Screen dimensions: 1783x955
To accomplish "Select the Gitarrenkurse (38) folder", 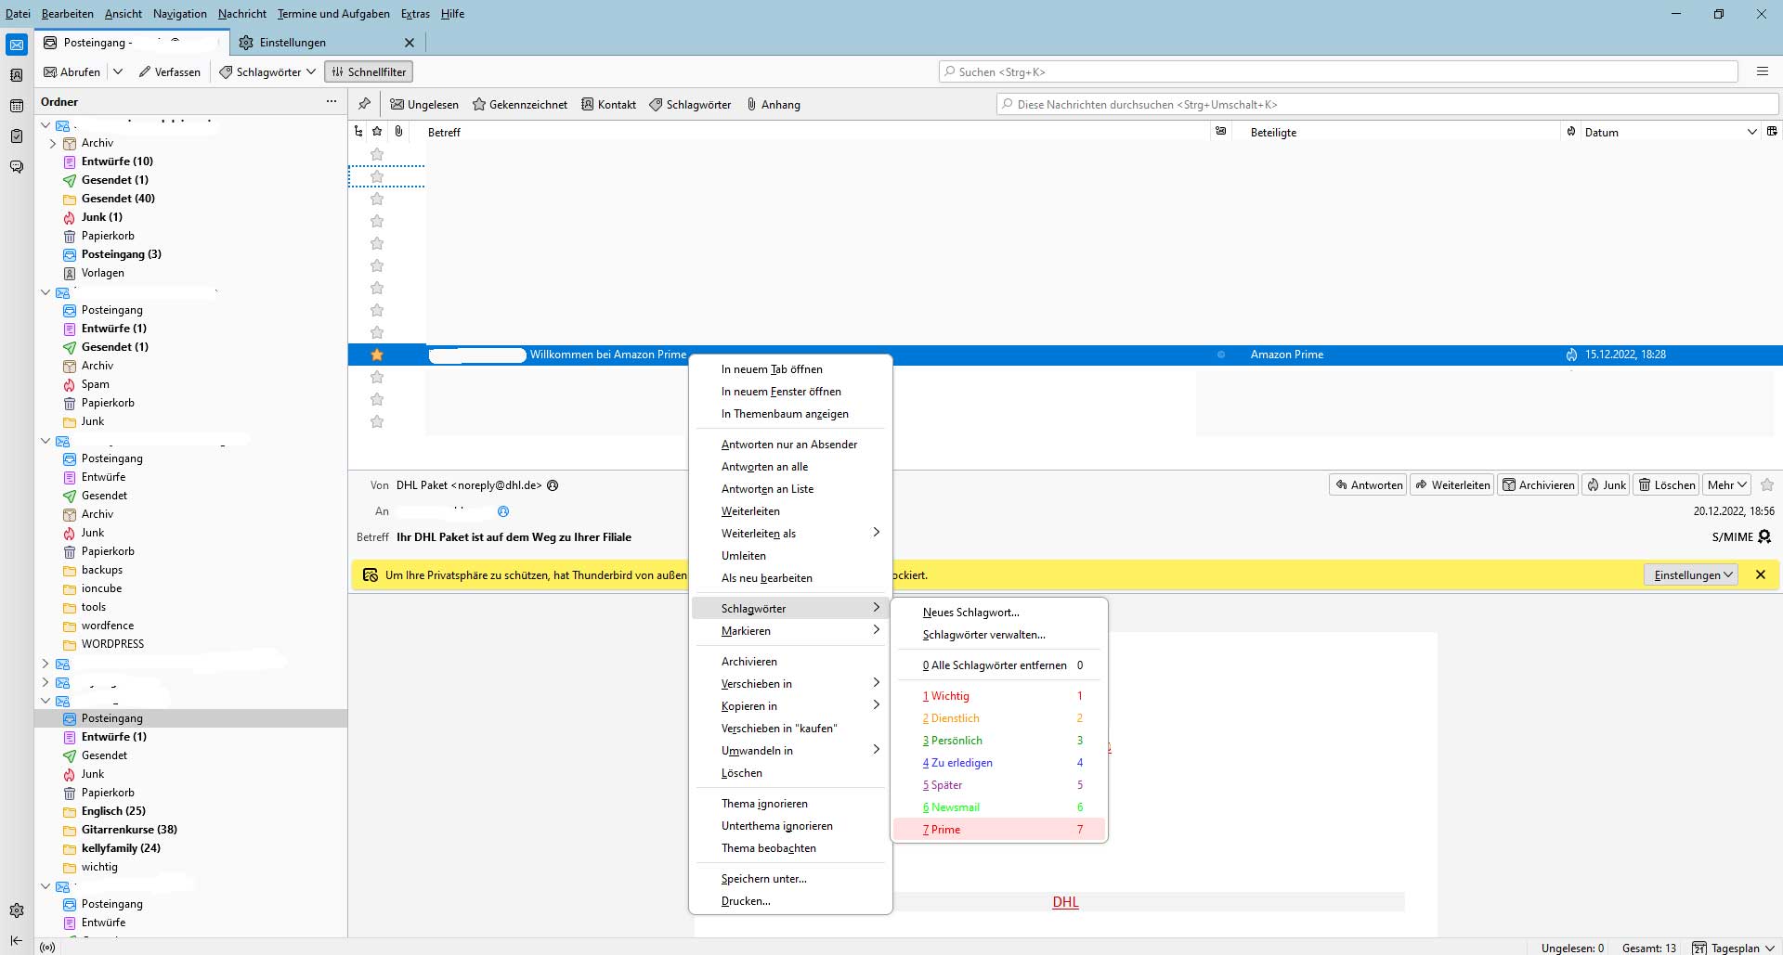I will point(129,830).
